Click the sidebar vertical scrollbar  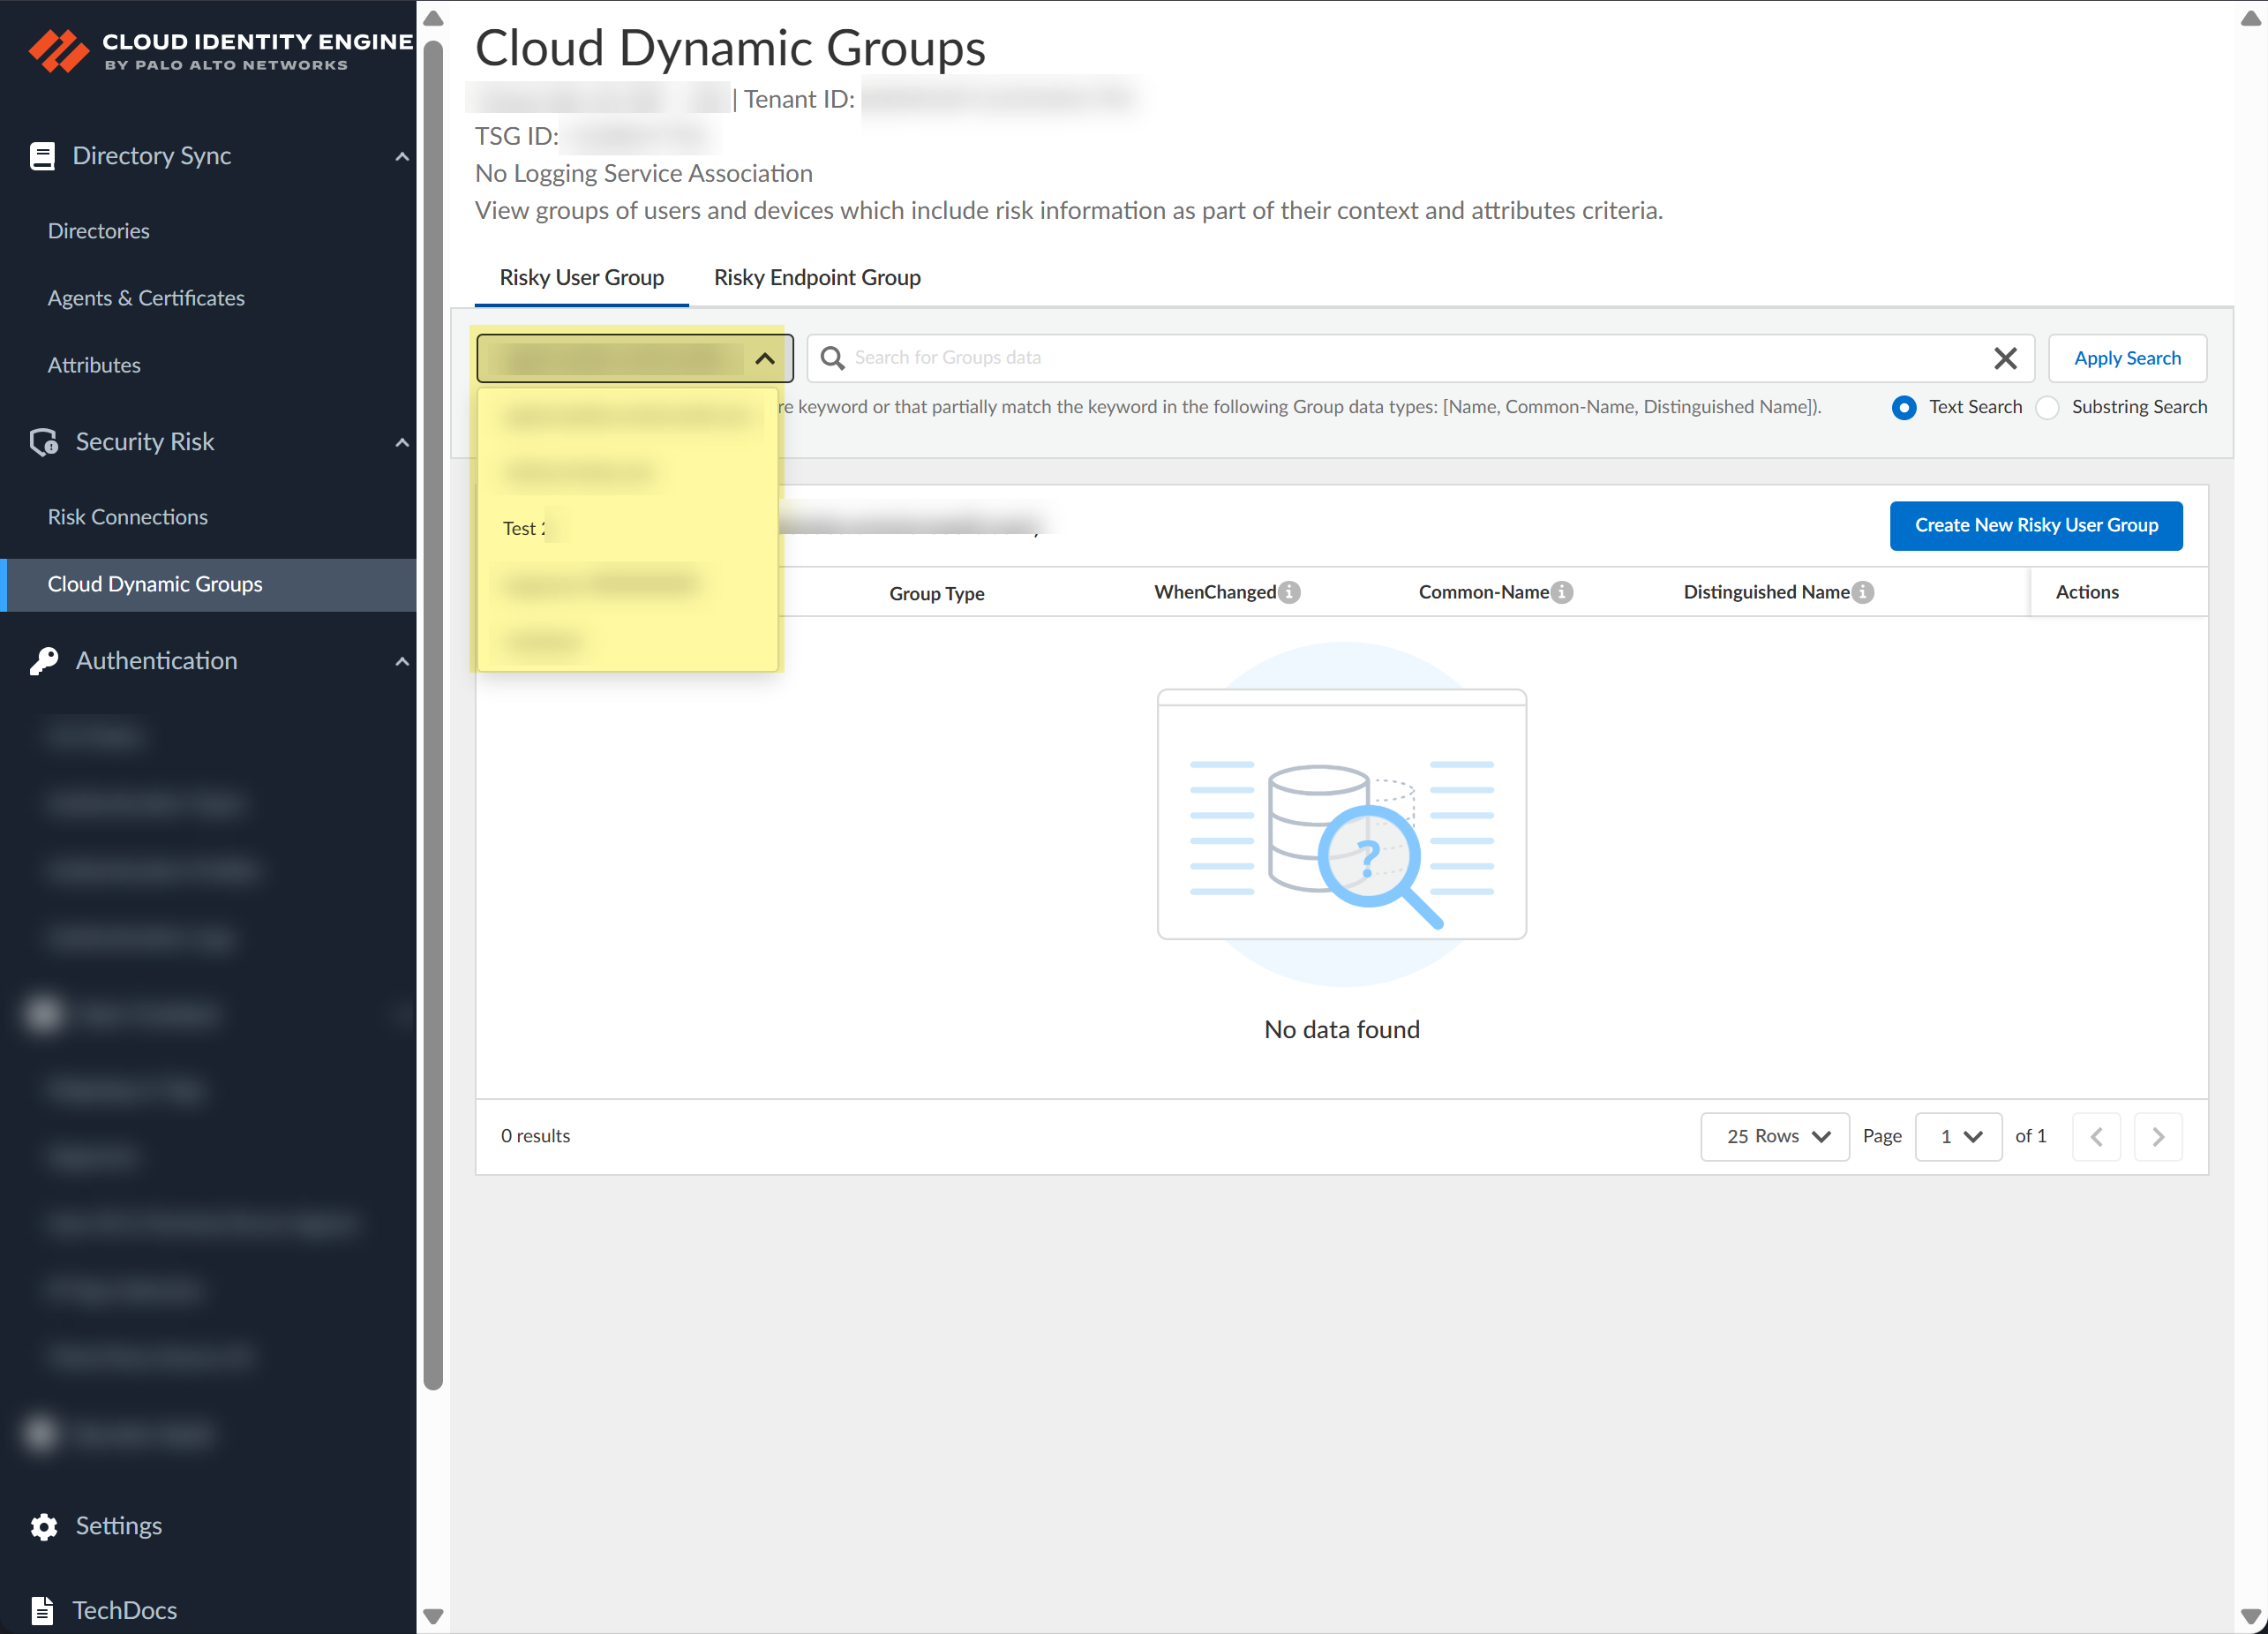[x=433, y=700]
